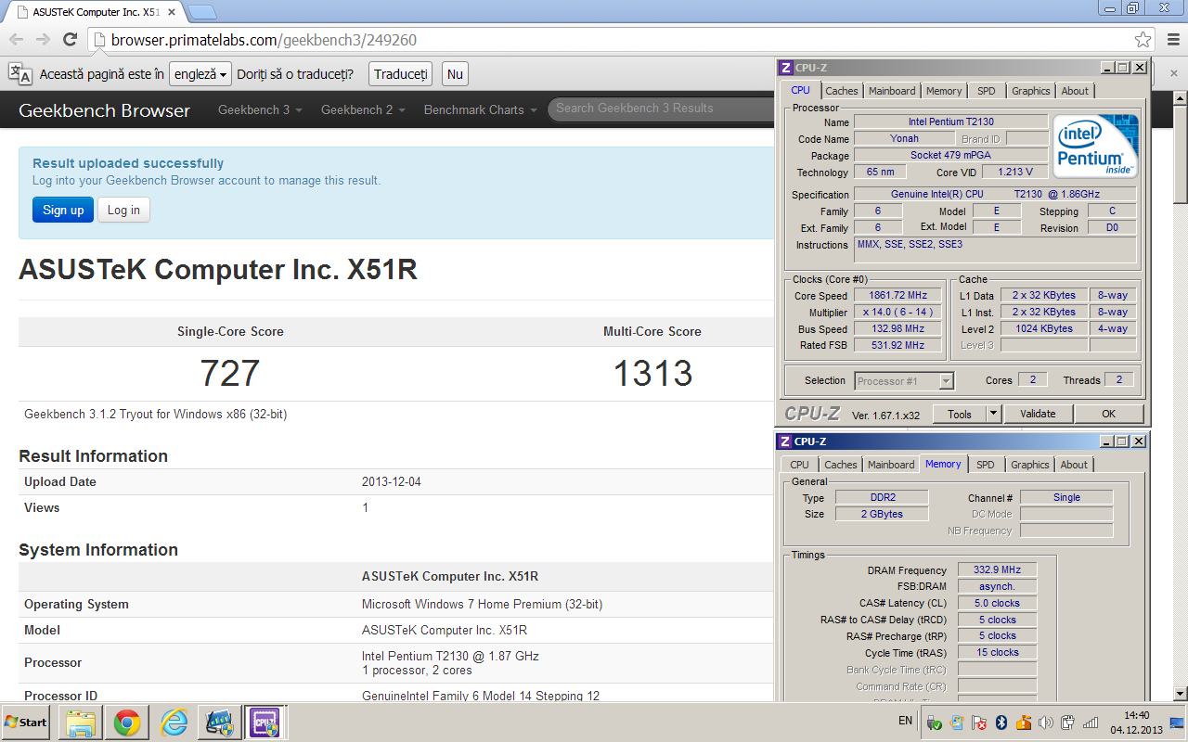The width and height of the screenshot is (1188, 742).
Task: Click the Chrome forward arrow
Action: [x=43, y=39]
